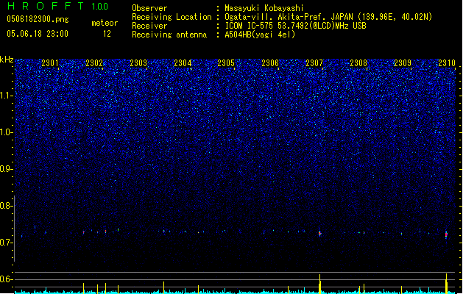Viewport: 463px width, 294px height.
Task: Click the meteor label
Action: click(x=105, y=23)
